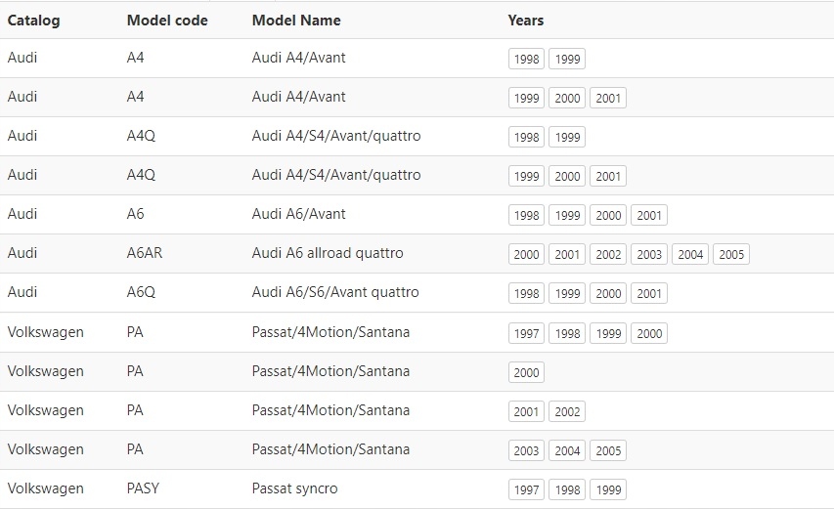Select the Audi A6 allroad quattro model name
The width and height of the screenshot is (834, 509).
[328, 253]
